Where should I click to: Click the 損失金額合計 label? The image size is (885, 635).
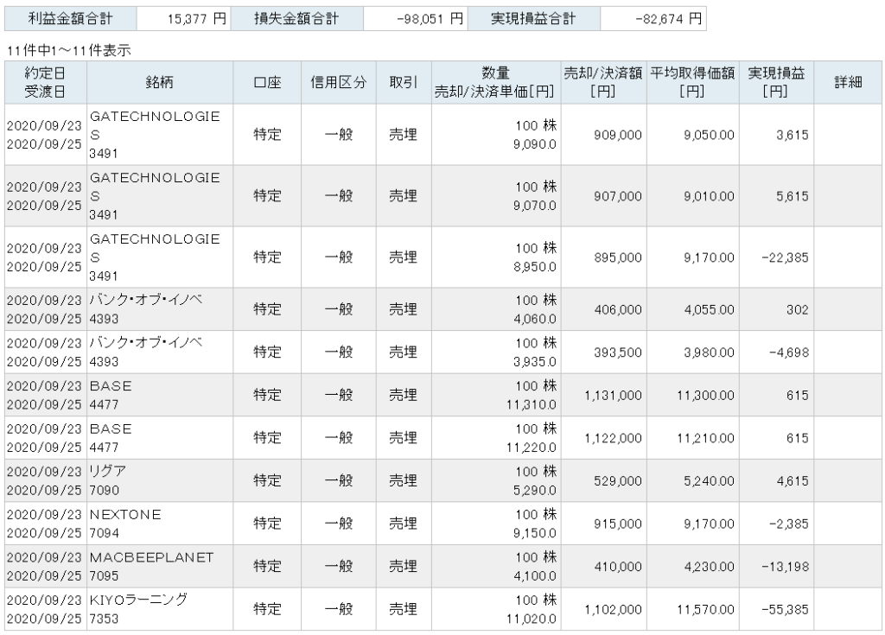click(x=297, y=19)
